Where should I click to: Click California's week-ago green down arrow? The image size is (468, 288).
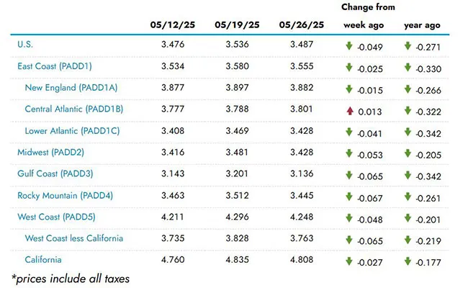[349, 261]
